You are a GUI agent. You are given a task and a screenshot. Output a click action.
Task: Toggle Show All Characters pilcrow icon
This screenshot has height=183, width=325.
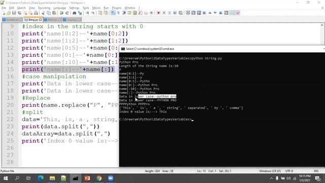[x=118, y=13]
